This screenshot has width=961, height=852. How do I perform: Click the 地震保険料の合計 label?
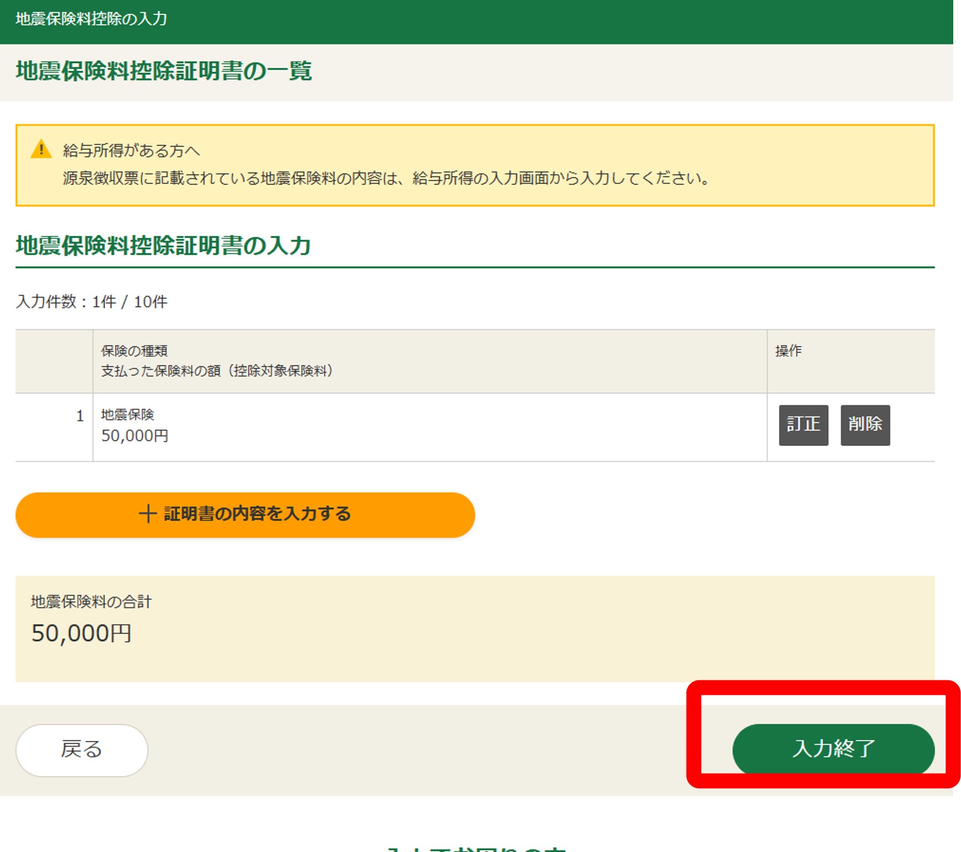(91, 602)
